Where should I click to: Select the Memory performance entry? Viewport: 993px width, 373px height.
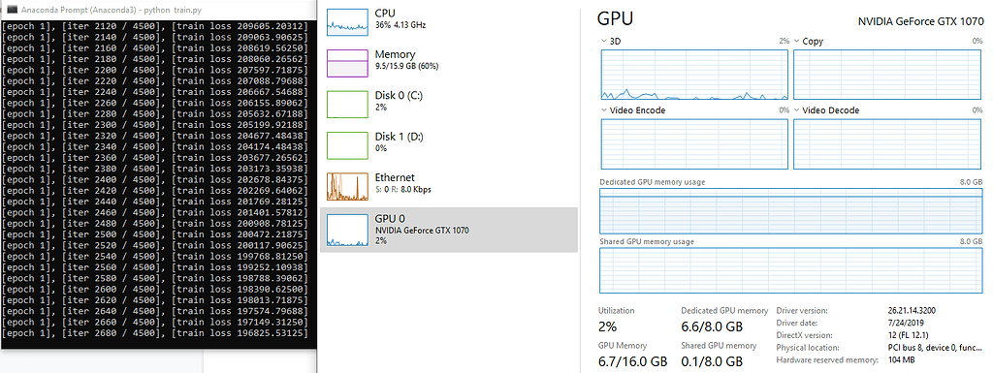click(448, 63)
